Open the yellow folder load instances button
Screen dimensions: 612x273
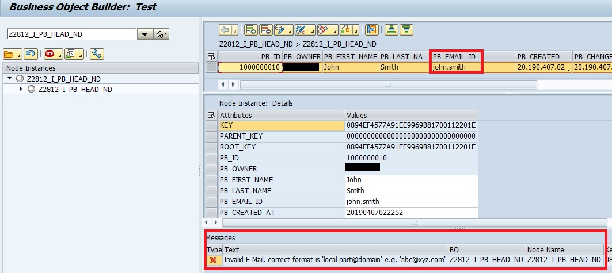coord(12,54)
